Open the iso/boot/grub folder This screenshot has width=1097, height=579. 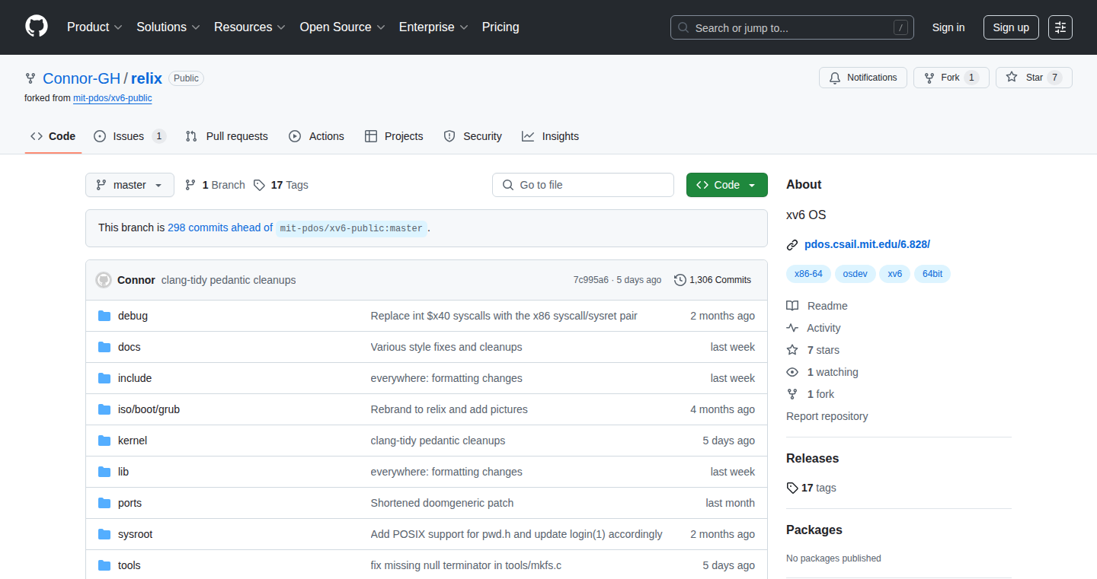pyautogui.click(x=149, y=409)
